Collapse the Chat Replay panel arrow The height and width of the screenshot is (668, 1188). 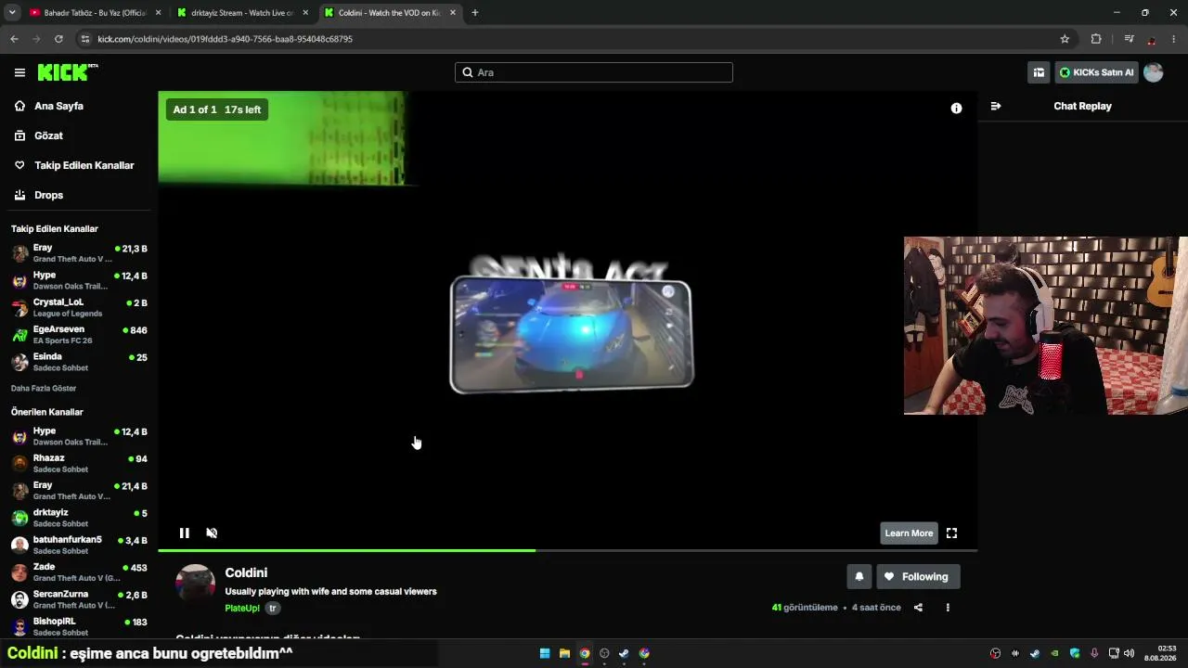996,106
